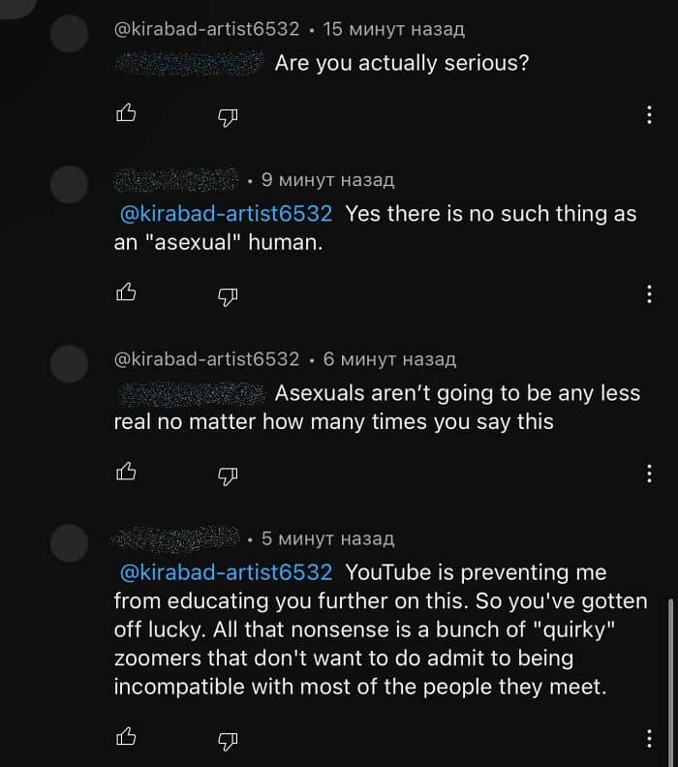Screen dimensions: 678x767
Task: Open more options on the 6-minutes-ago comment
Action: point(649,474)
